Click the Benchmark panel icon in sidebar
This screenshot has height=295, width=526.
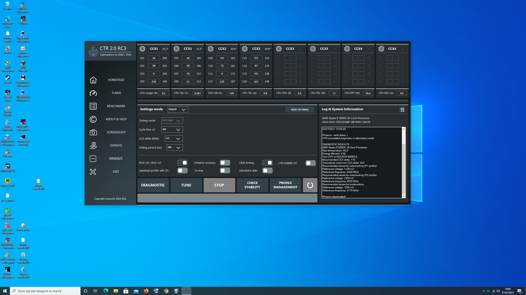94,106
